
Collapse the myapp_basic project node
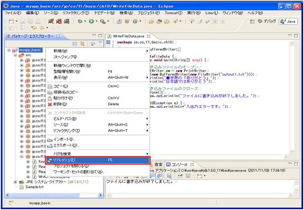click(x=9, y=50)
